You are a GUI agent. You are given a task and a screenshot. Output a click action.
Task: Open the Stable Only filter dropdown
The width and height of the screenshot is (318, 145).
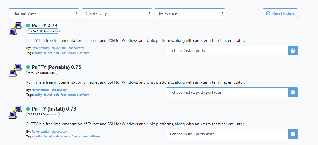[x=117, y=13]
